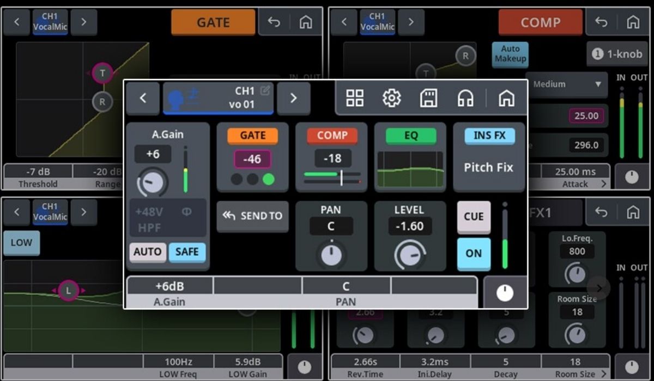
Task: Click home icon in COMP window
Action: 633,22
